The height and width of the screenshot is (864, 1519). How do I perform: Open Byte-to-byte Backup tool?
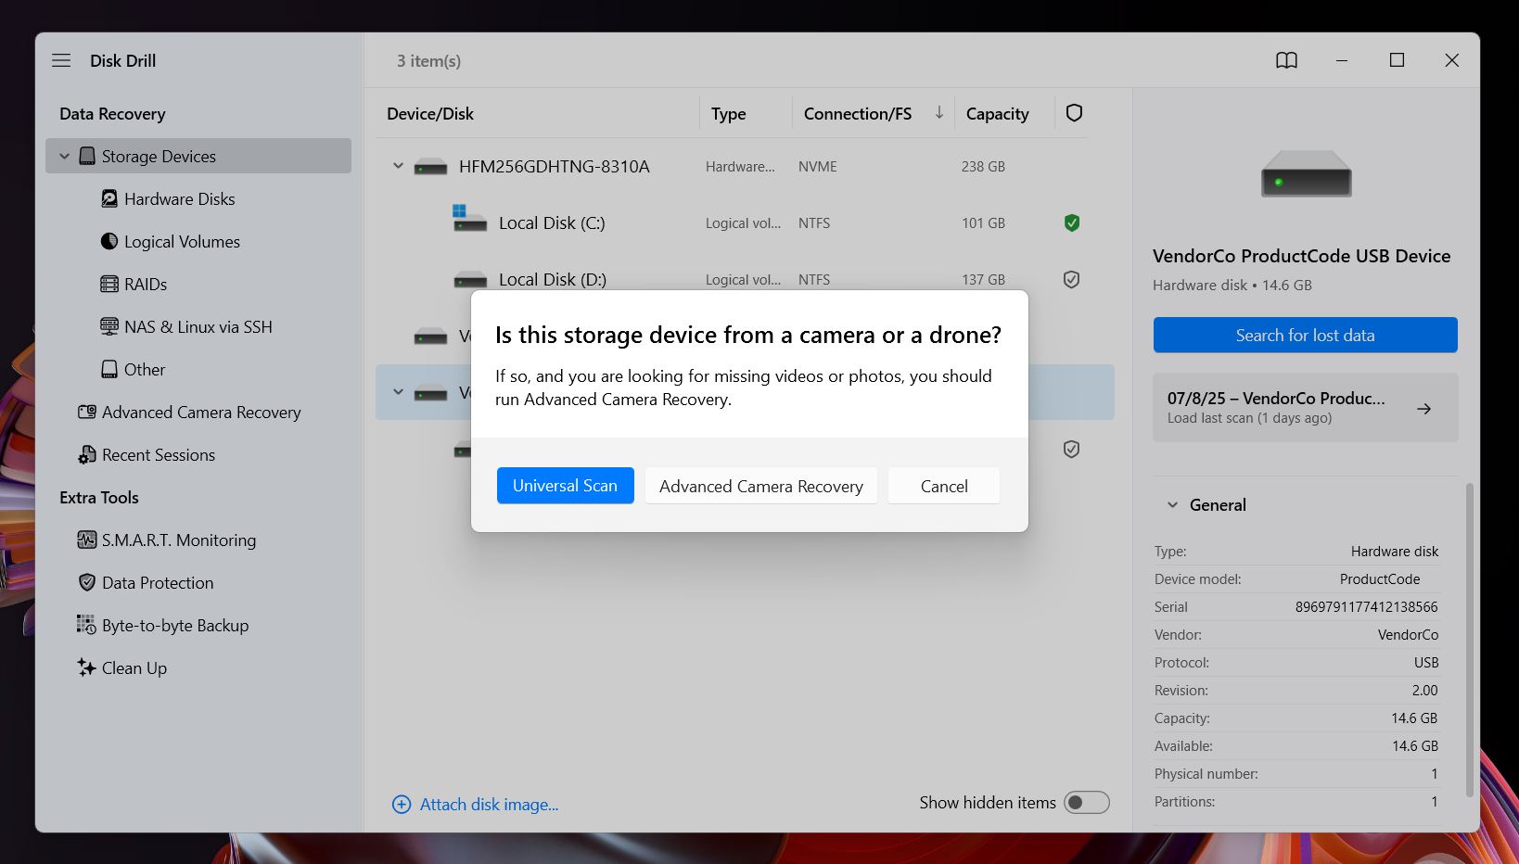tap(175, 625)
